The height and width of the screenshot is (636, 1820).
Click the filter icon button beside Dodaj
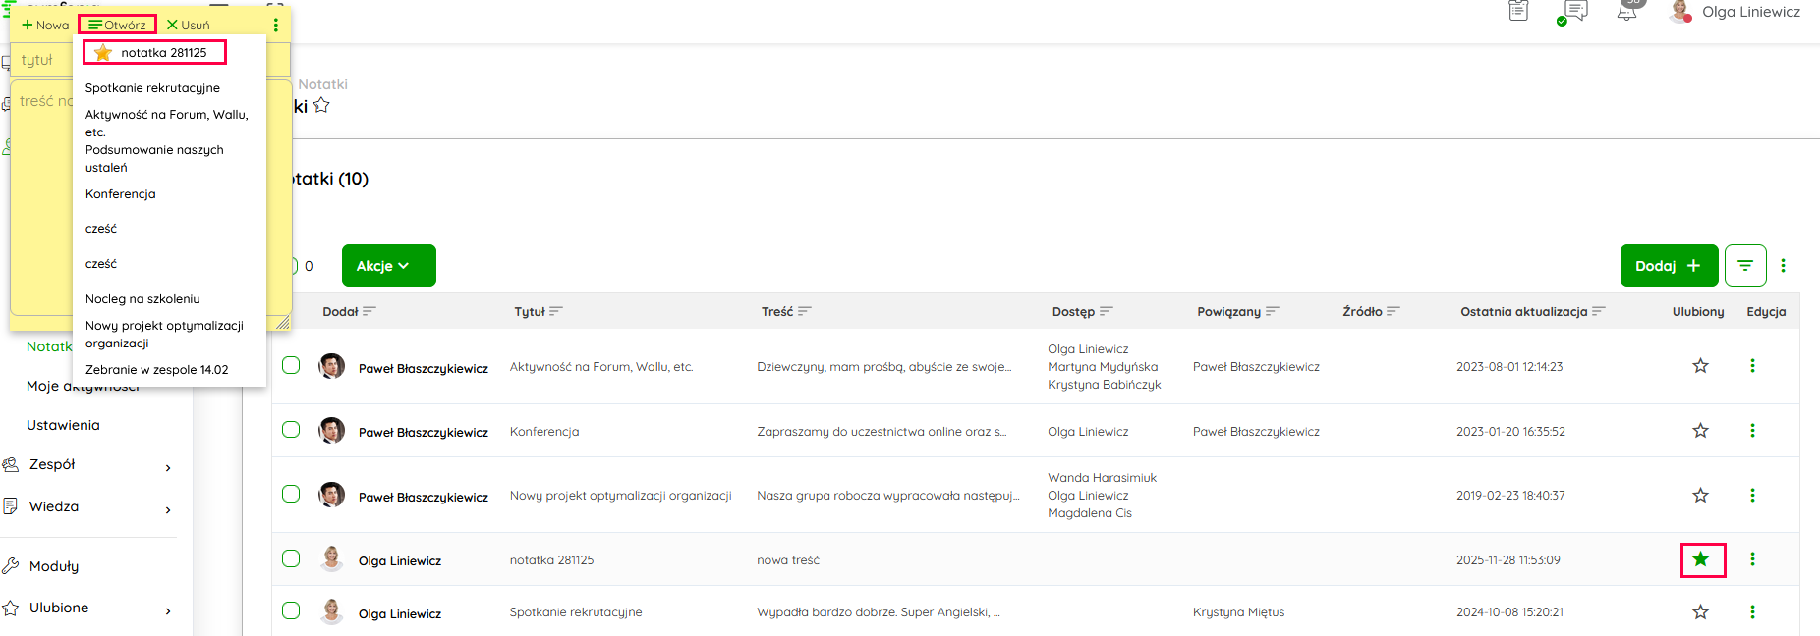[1744, 266]
